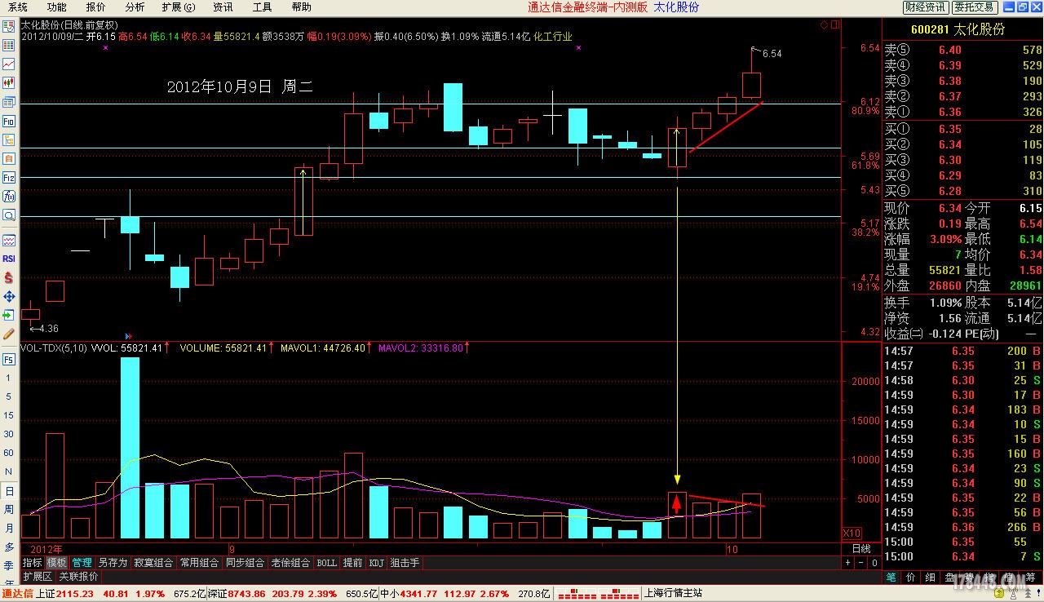Viewport: 1044px width, 602px height.
Task: Select the 周 weekly period button
Action: [x=9, y=510]
